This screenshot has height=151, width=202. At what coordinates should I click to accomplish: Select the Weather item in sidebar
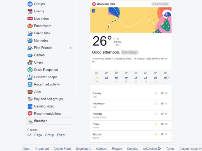coord(50,121)
